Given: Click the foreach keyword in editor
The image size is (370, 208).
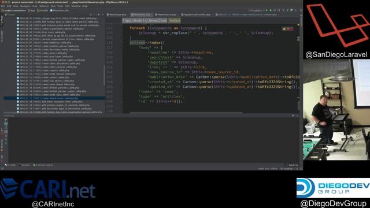Looking at the screenshot, I should tap(138, 28).
